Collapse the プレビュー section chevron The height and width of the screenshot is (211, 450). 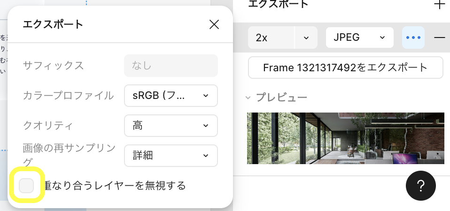click(x=248, y=98)
